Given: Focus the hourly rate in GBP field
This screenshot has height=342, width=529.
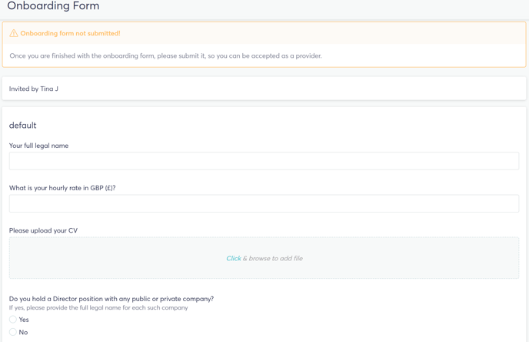Looking at the screenshot, I should point(264,203).
